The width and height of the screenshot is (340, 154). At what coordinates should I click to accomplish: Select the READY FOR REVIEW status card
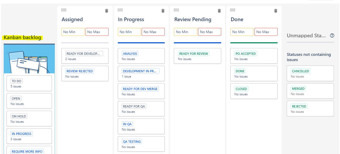(x=198, y=56)
